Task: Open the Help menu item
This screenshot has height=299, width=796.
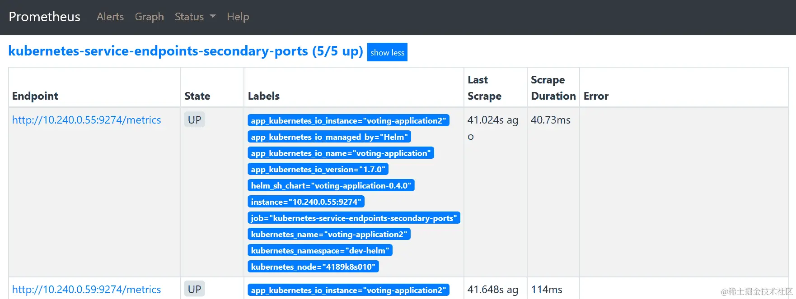Action: point(238,17)
